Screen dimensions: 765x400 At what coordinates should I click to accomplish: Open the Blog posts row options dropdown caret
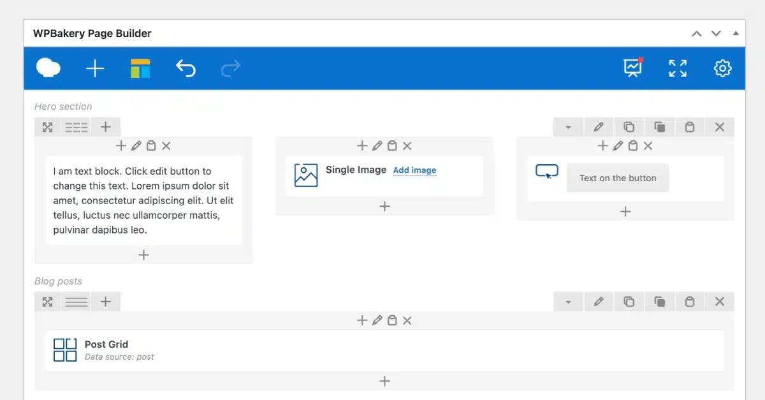coord(567,301)
